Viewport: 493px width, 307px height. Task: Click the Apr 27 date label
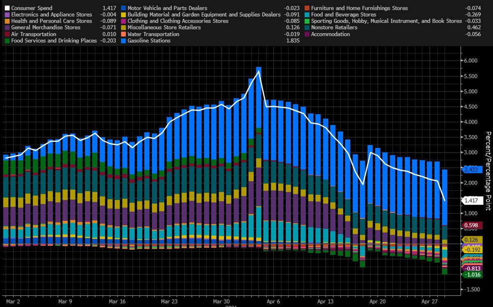(429, 301)
